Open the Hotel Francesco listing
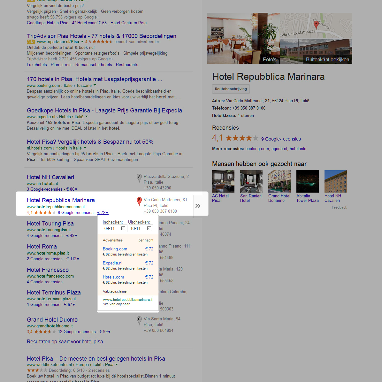 click(x=48, y=270)
